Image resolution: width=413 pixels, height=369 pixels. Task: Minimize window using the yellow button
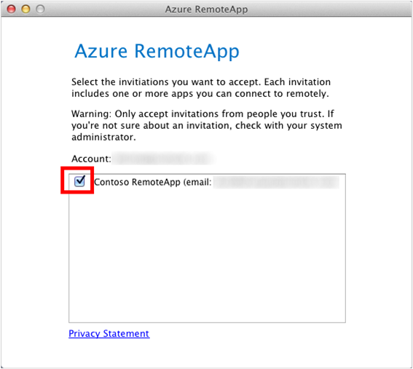pyautogui.click(x=25, y=9)
